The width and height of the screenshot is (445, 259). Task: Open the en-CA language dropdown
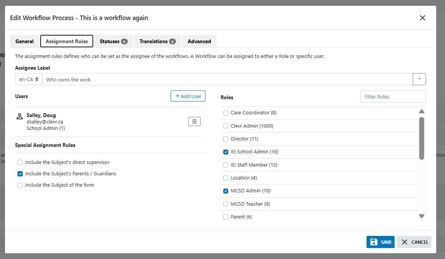pyautogui.click(x=29, y=80)
